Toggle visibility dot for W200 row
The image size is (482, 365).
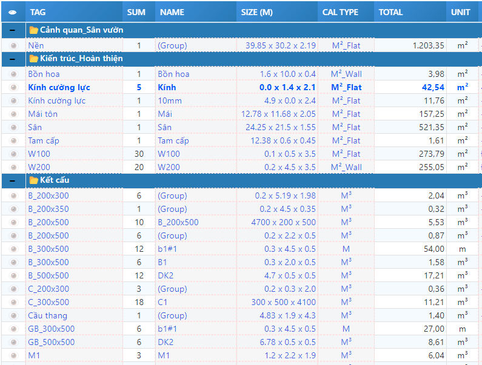tap(13, 168)
